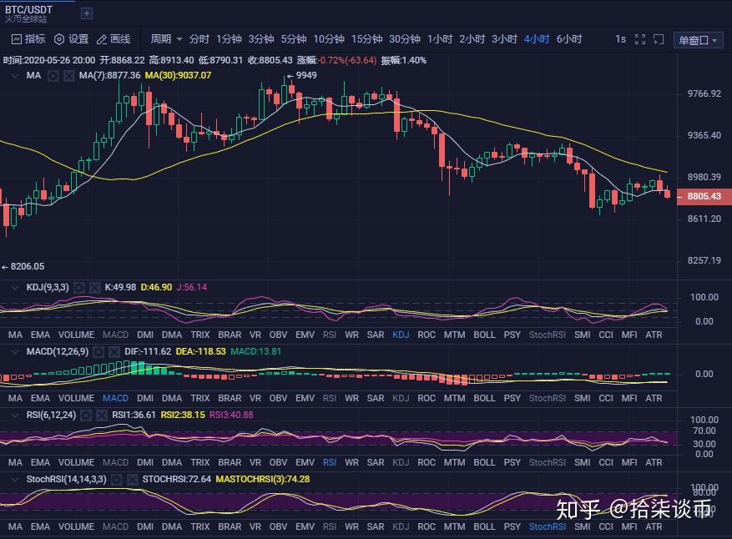732x539 pixels.
Task: Click the screenshot capture icon beside fullscreen
Action: 659,39
